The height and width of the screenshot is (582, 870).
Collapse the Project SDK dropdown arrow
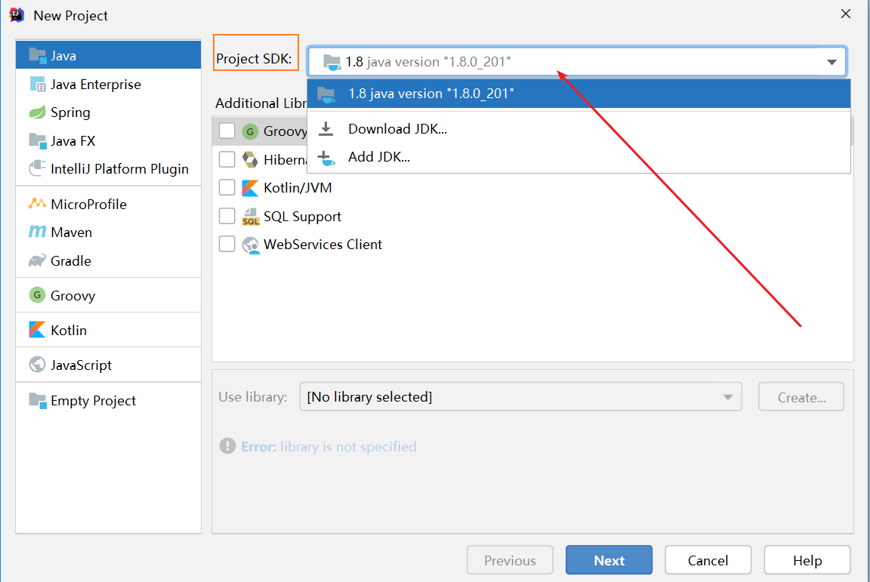tap(831, 62)
